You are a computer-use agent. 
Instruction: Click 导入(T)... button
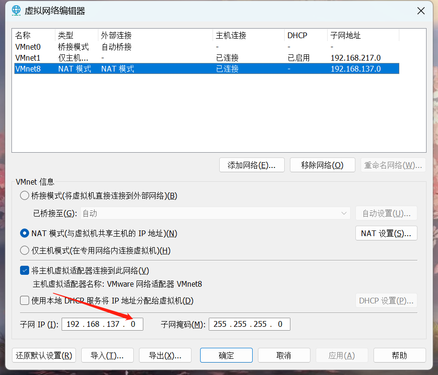coord(107,355)
